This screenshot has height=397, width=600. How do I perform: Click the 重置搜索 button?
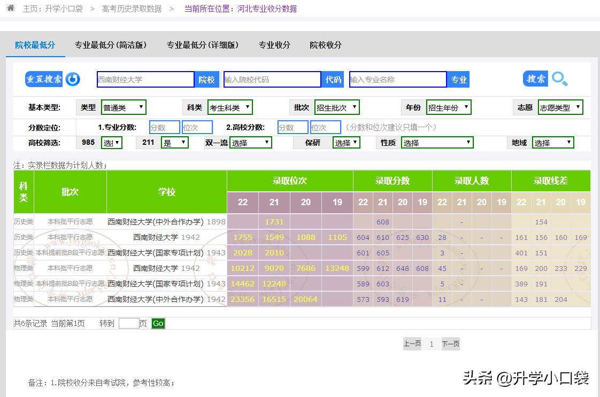coord(44,78)
